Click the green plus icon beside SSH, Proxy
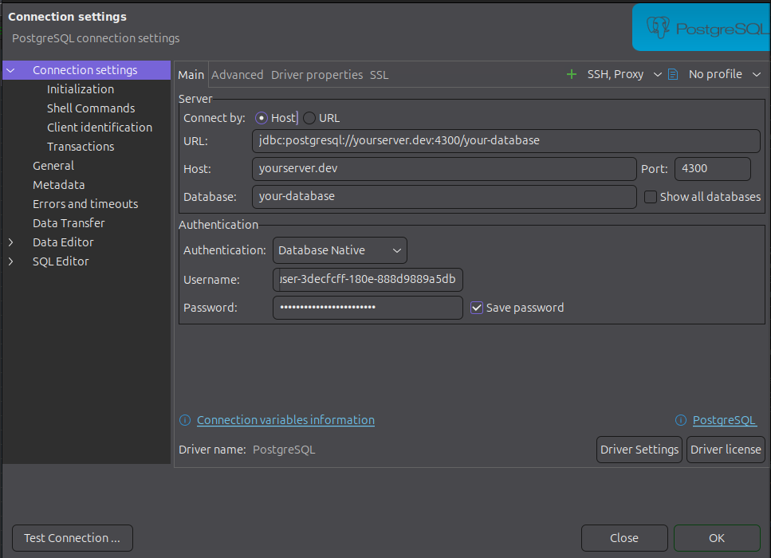 [572, 74]
